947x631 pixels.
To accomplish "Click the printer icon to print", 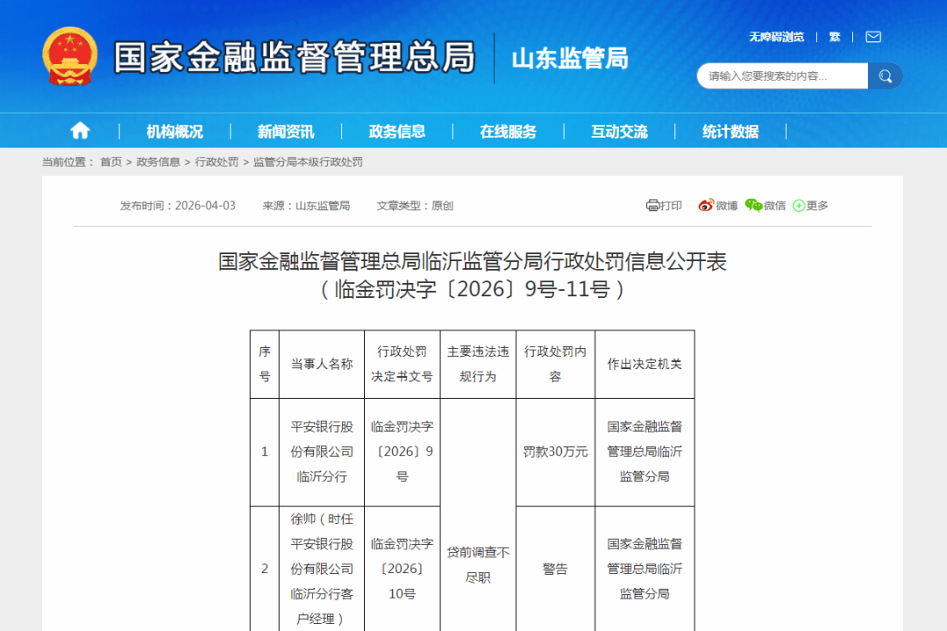I will [652, 205].
